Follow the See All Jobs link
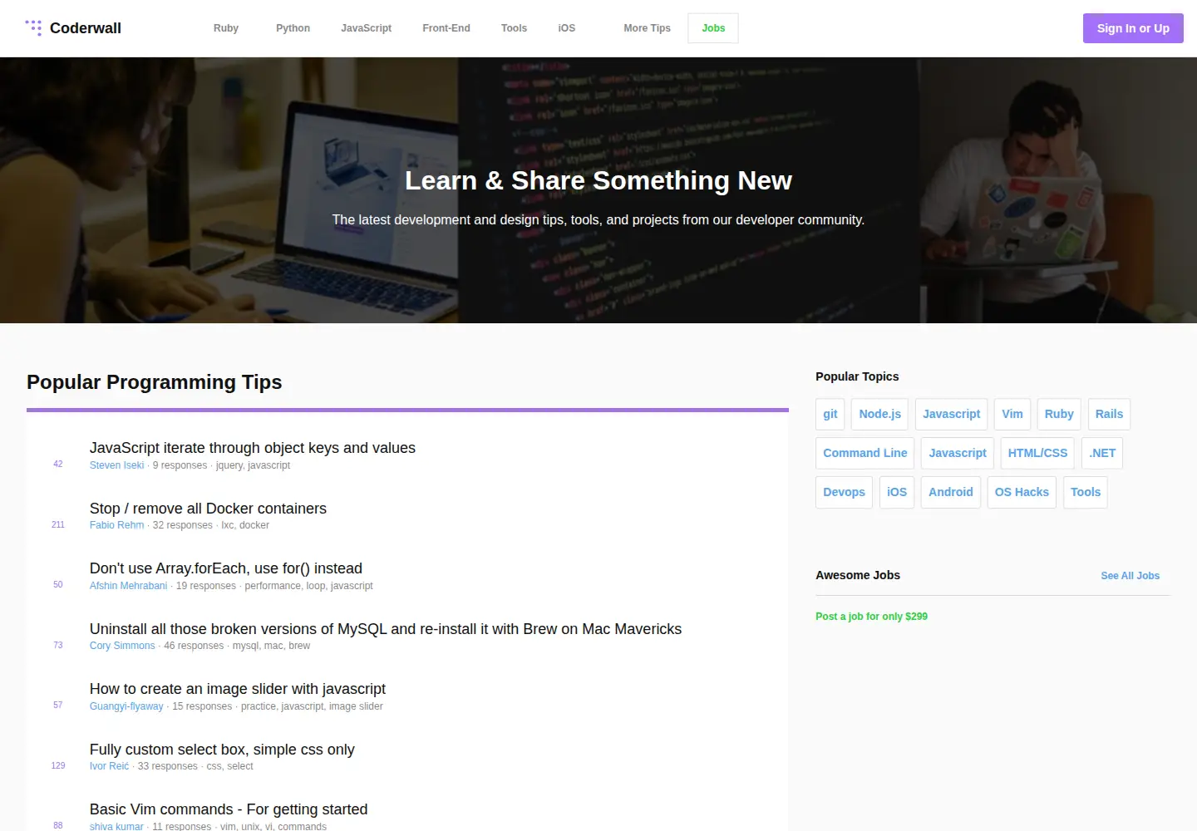 point(1130,576)
